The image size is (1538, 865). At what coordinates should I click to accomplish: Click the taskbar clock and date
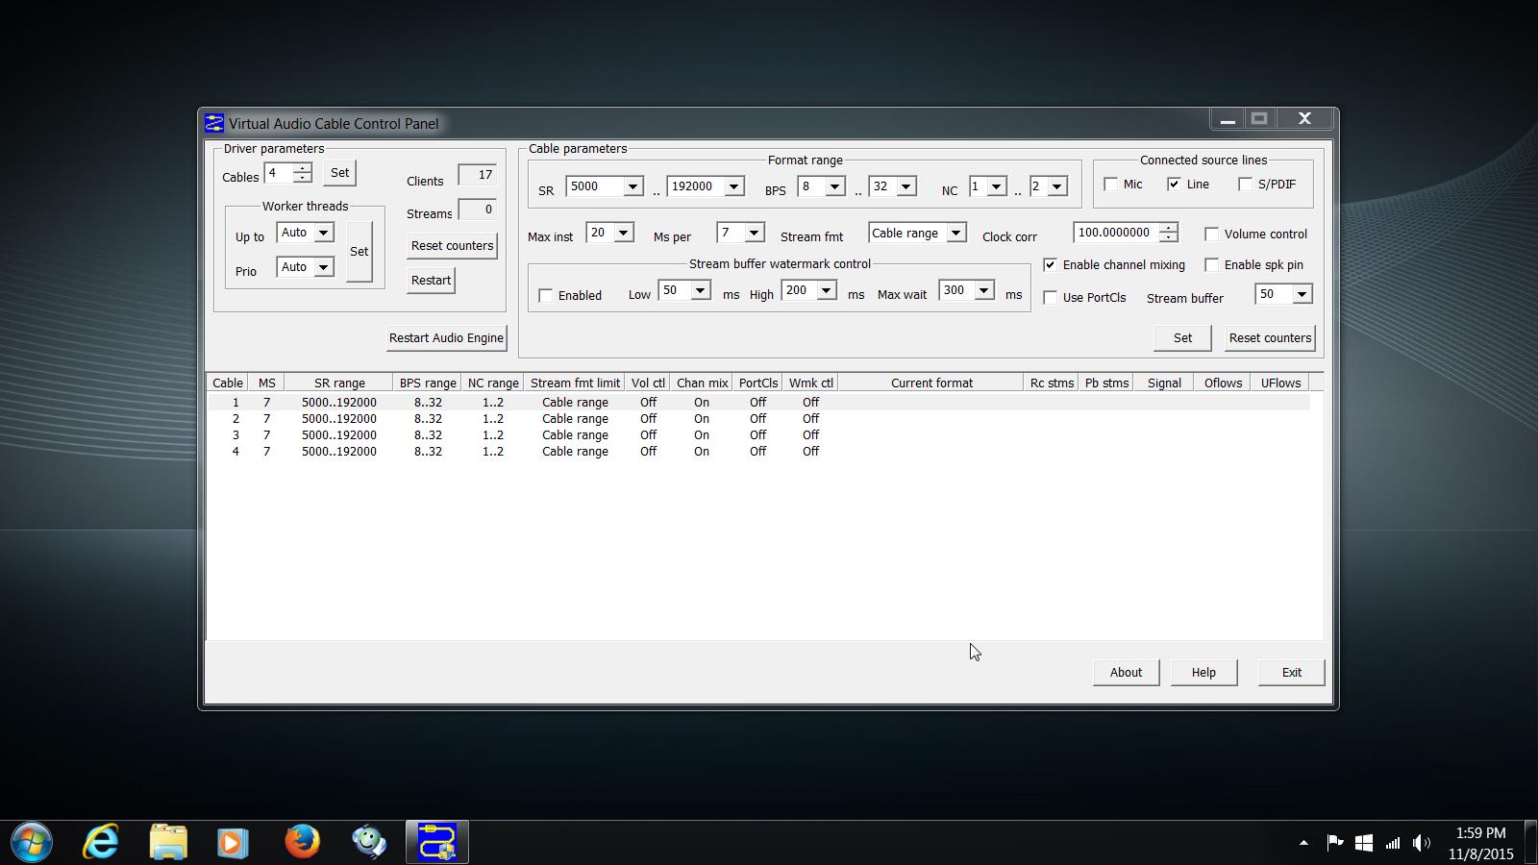1480,843
